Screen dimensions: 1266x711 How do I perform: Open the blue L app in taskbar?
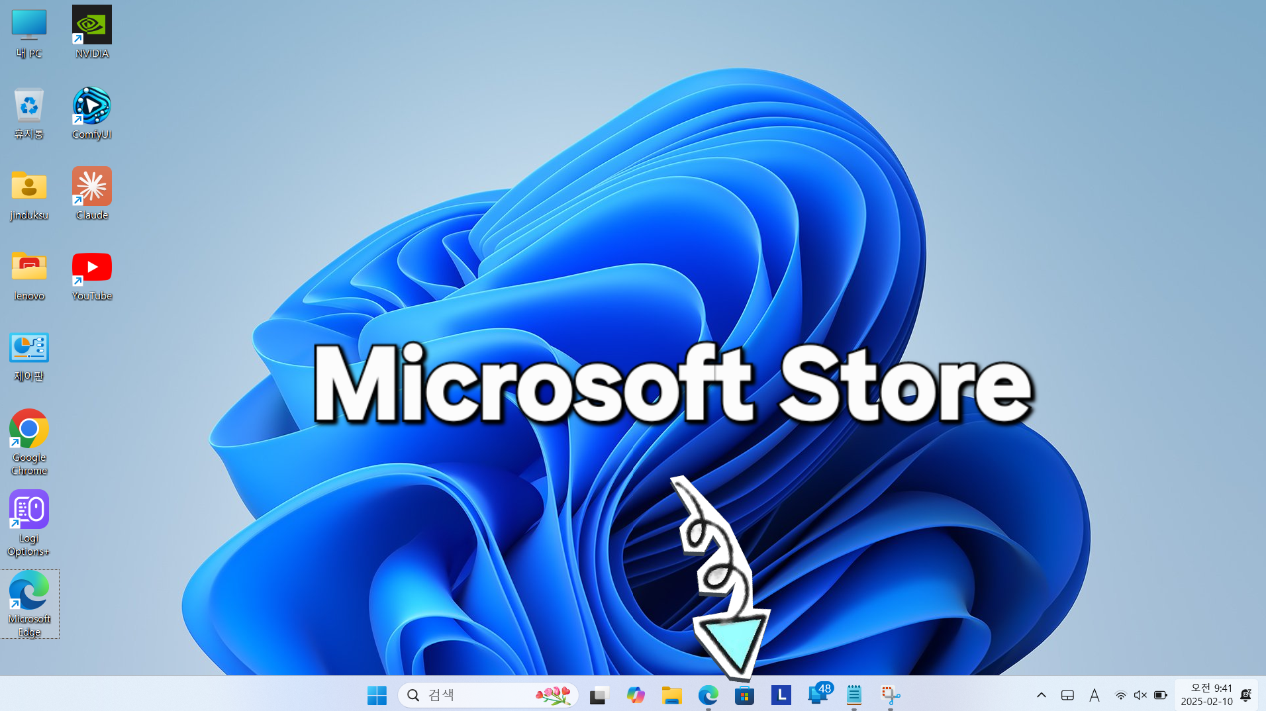tap(781, 695)
